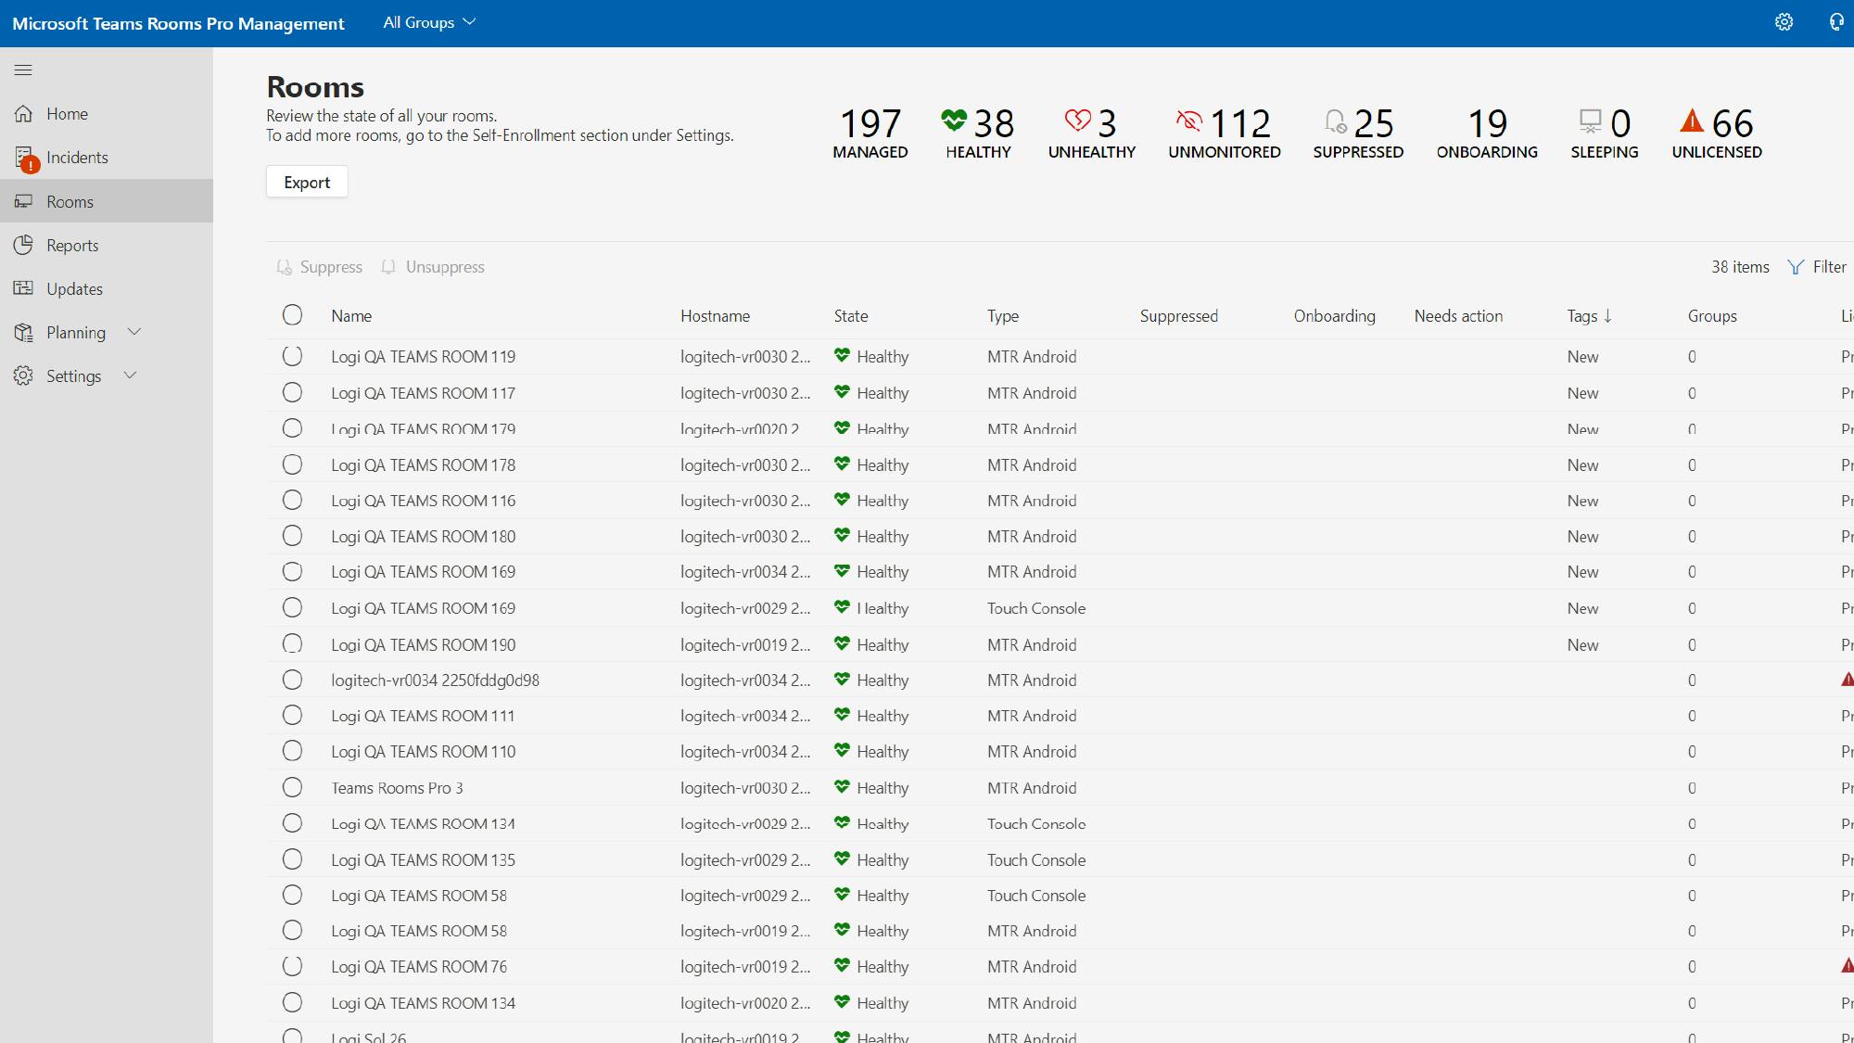Viewport: 1854px width, 1043px height.
Task: Click the Export button
Action: pyautogui.click(x=307, y=183)
